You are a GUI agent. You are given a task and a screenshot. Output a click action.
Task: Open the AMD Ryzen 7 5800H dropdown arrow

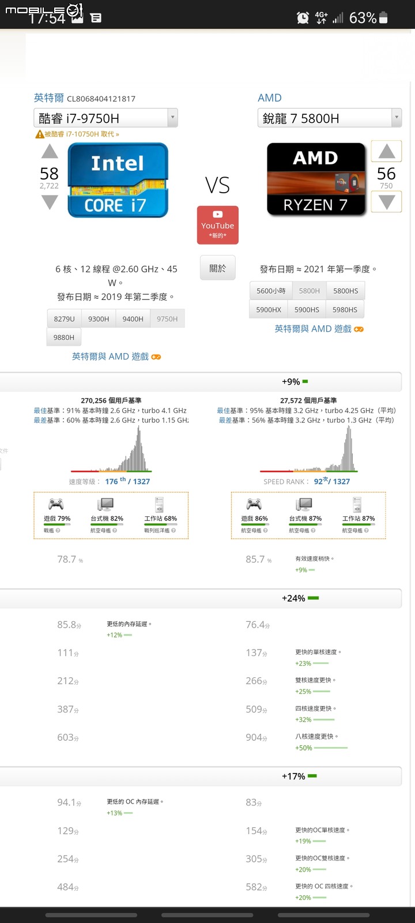[x=396, y=118]
